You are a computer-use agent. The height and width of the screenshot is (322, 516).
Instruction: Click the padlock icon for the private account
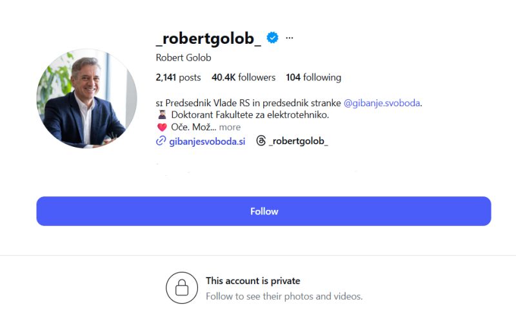tap(181, 288)
